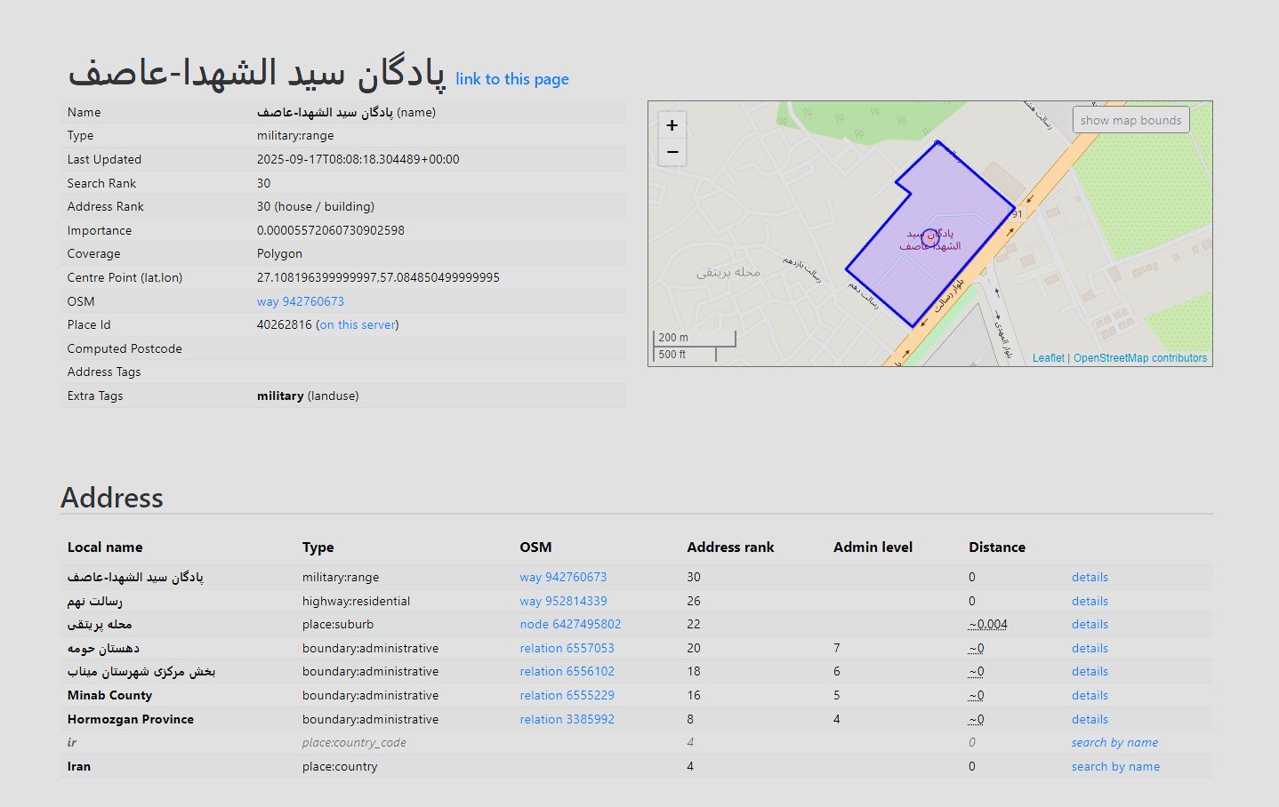Zoom out on the map
Screen dimensions: 1279x807
tap(672, 152)
